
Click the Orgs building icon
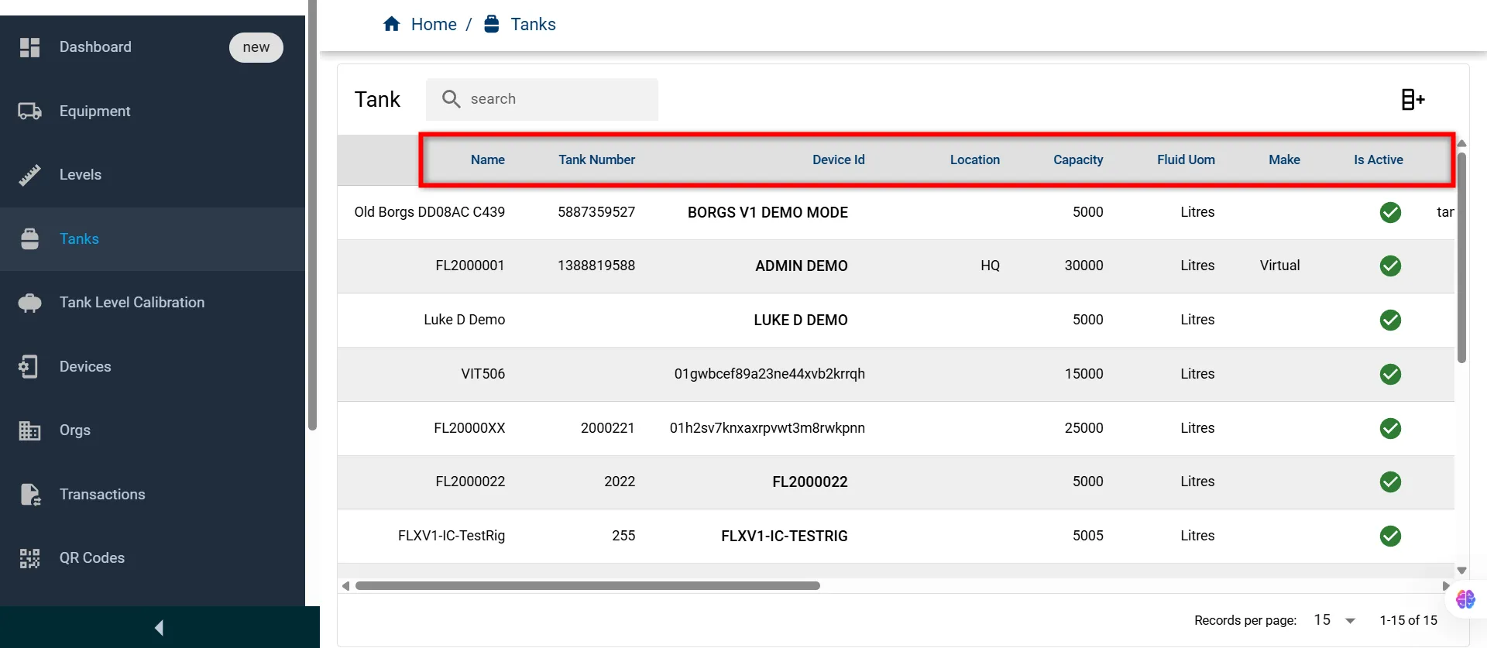coord(29,430)
